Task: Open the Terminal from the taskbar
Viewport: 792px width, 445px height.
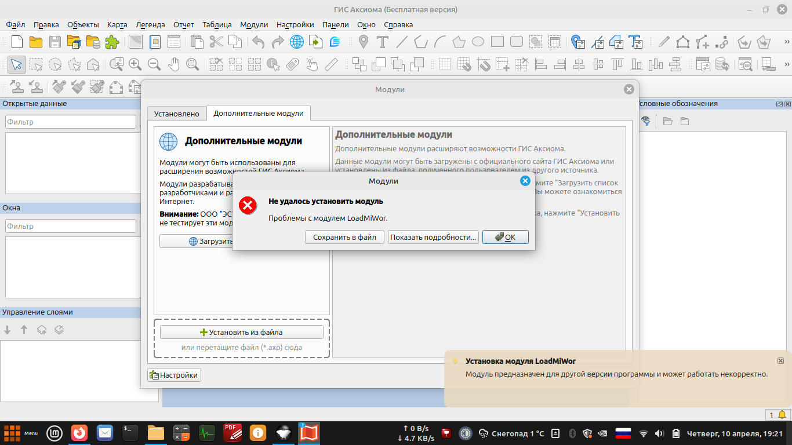Action: click(x=130, y=432)
